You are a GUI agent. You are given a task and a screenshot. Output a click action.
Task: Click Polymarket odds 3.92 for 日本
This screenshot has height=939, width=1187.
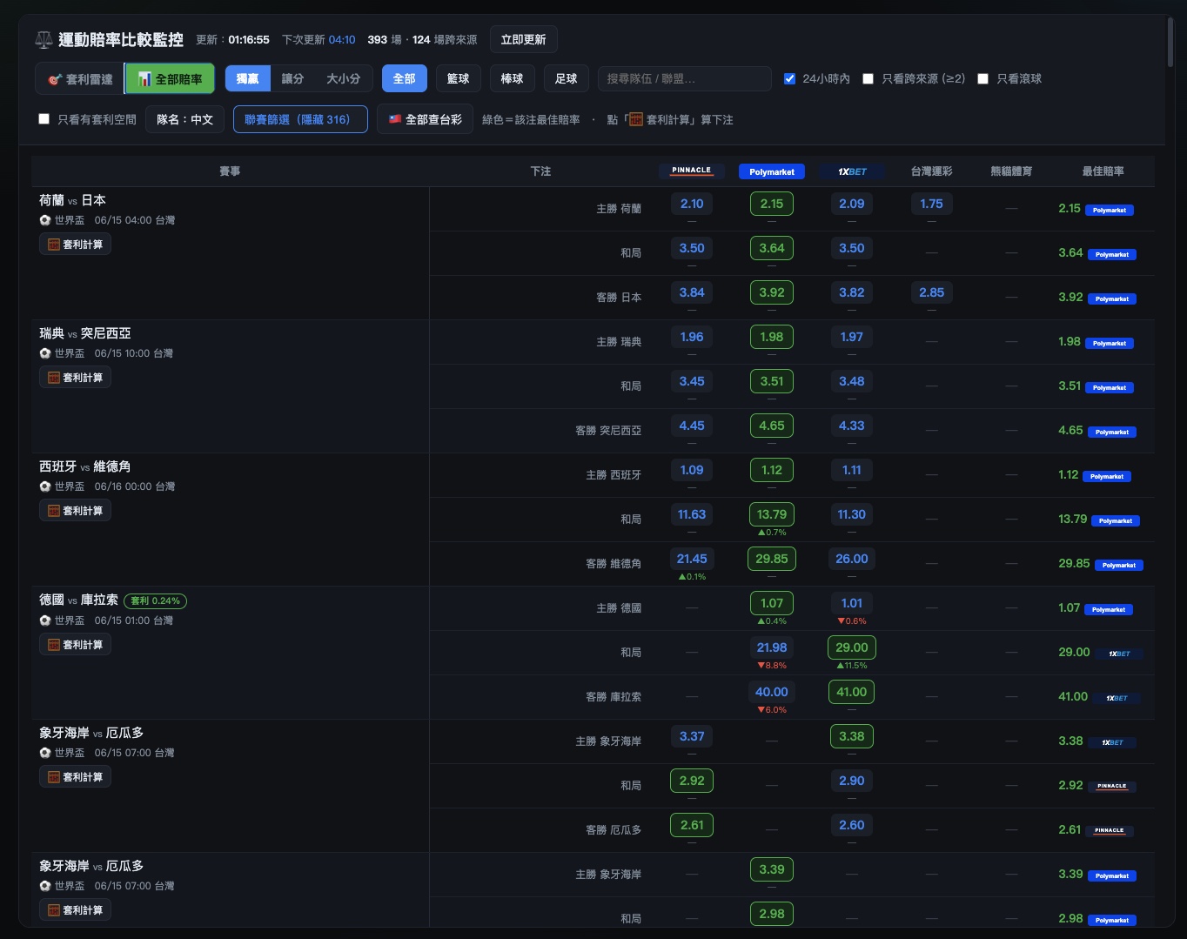(772, 292)
